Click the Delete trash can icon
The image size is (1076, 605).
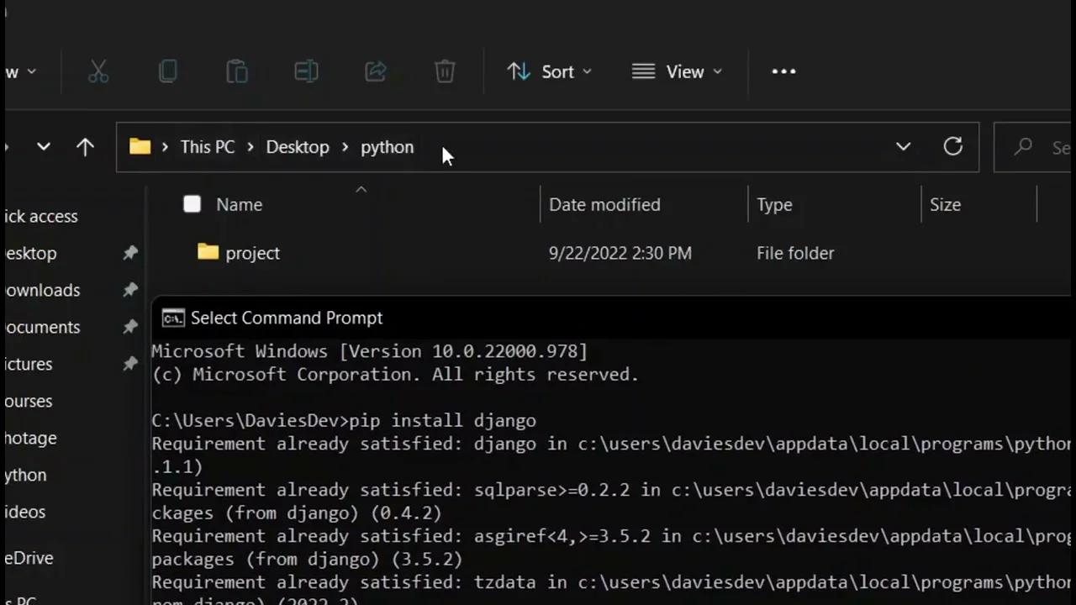click(x=445, y=72)
